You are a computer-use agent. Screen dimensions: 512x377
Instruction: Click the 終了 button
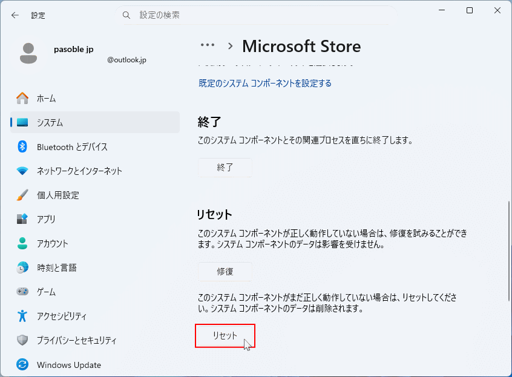225,168
